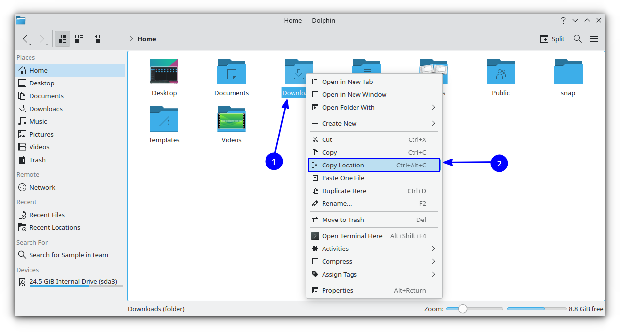Screen dimensions: 620x332
Task: Switch to compact view mode
Action: click(79, 38)
